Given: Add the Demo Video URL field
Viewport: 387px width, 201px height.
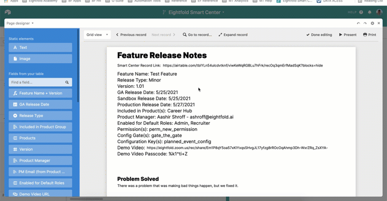Looking at the screenshot, I should (x=40, y=193).
